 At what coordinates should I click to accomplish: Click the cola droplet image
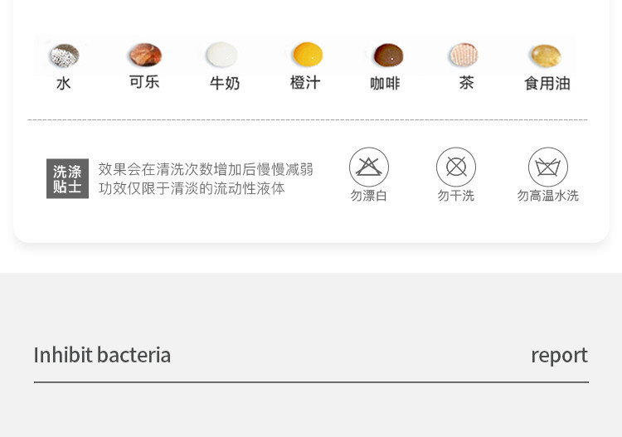(144, 56)
